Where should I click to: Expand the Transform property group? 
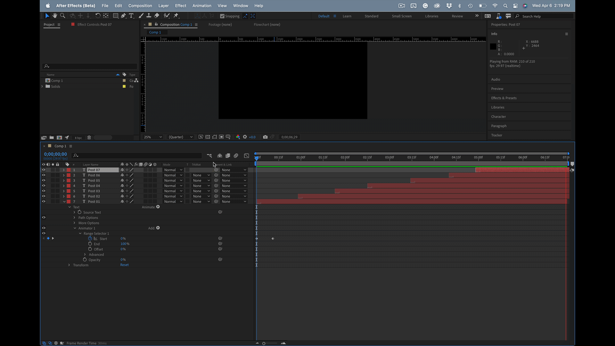tap(69, 265)
